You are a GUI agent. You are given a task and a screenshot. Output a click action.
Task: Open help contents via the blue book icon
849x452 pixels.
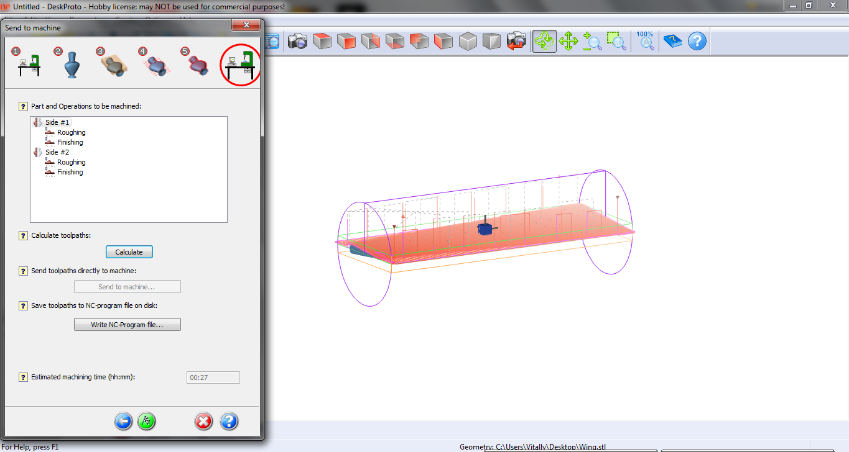coord(674,41)
